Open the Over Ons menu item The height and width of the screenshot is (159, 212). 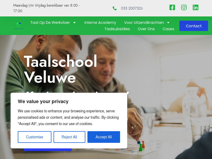146,29
